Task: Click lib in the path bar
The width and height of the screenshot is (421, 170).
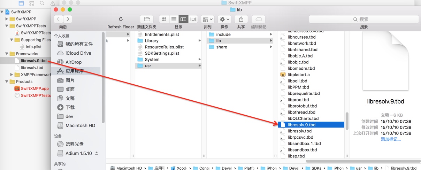Action: (x=373, y=168)
